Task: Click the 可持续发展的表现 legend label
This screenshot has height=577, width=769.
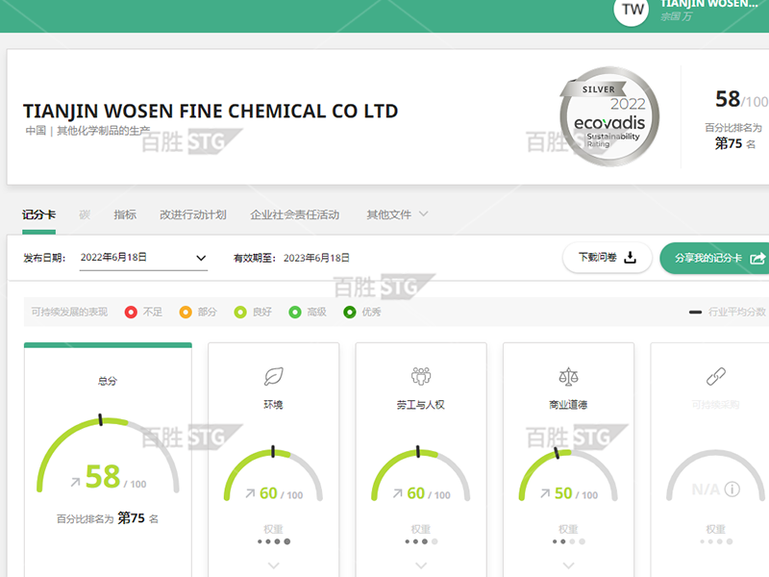Action: pos(69,312)
